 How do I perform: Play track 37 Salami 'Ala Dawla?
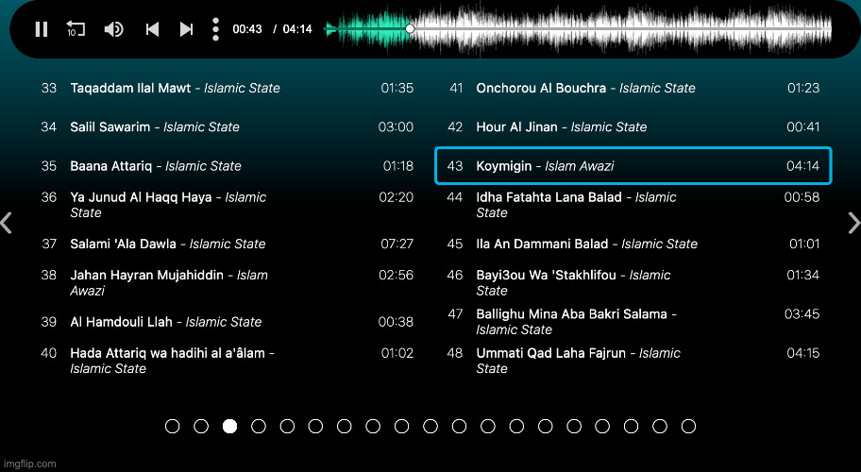click(228, 244)
